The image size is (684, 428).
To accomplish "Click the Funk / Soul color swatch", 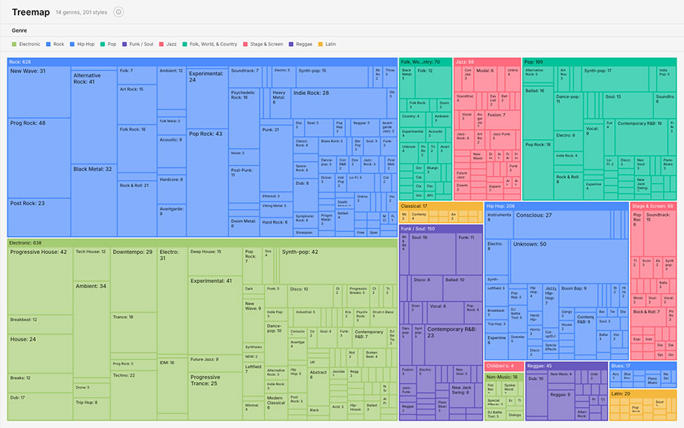I will coord(126,44).
